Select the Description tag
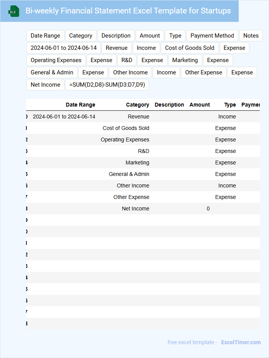 (116, 36)
